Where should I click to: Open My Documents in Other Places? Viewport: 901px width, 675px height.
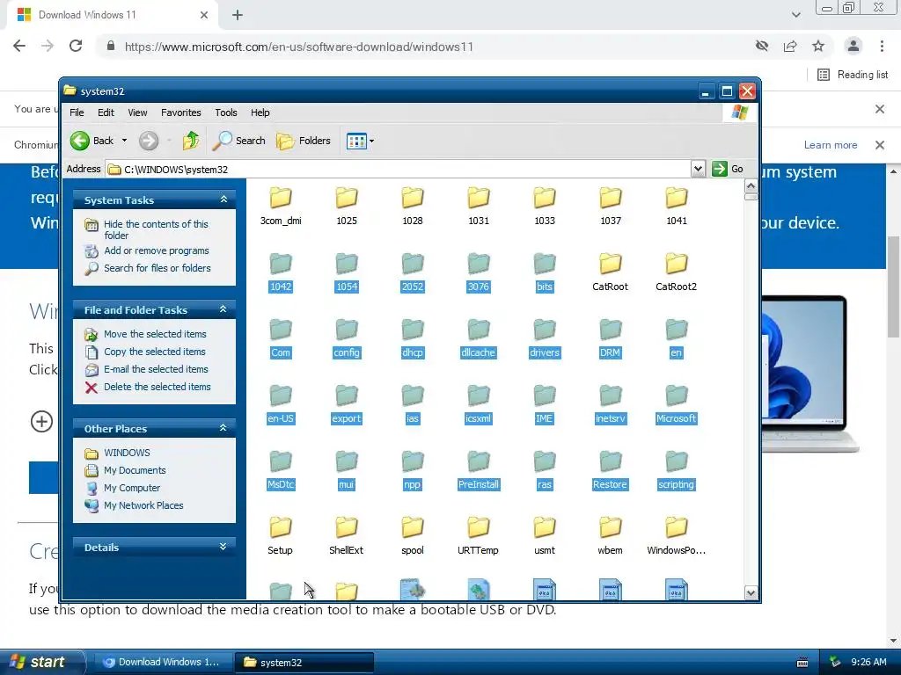pyautogui.click(x=135, y=471)
